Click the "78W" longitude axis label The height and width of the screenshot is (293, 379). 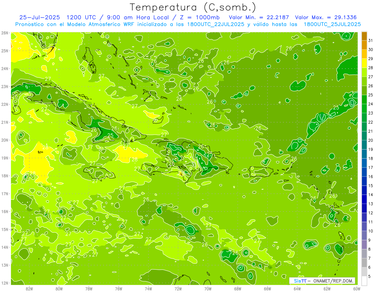click(x=89, y=289)
